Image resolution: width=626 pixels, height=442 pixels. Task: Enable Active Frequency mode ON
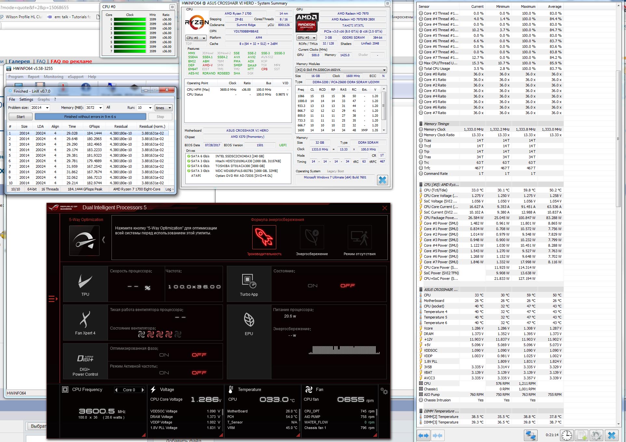164,373
